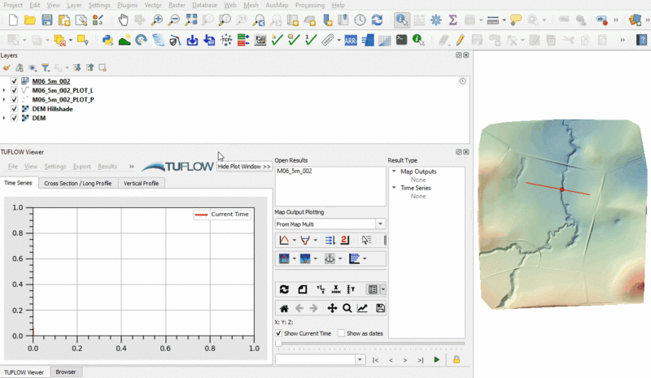Collapse the Map Outputs result type
Viewport: 651px width, 378px height.
click(394, 172)
